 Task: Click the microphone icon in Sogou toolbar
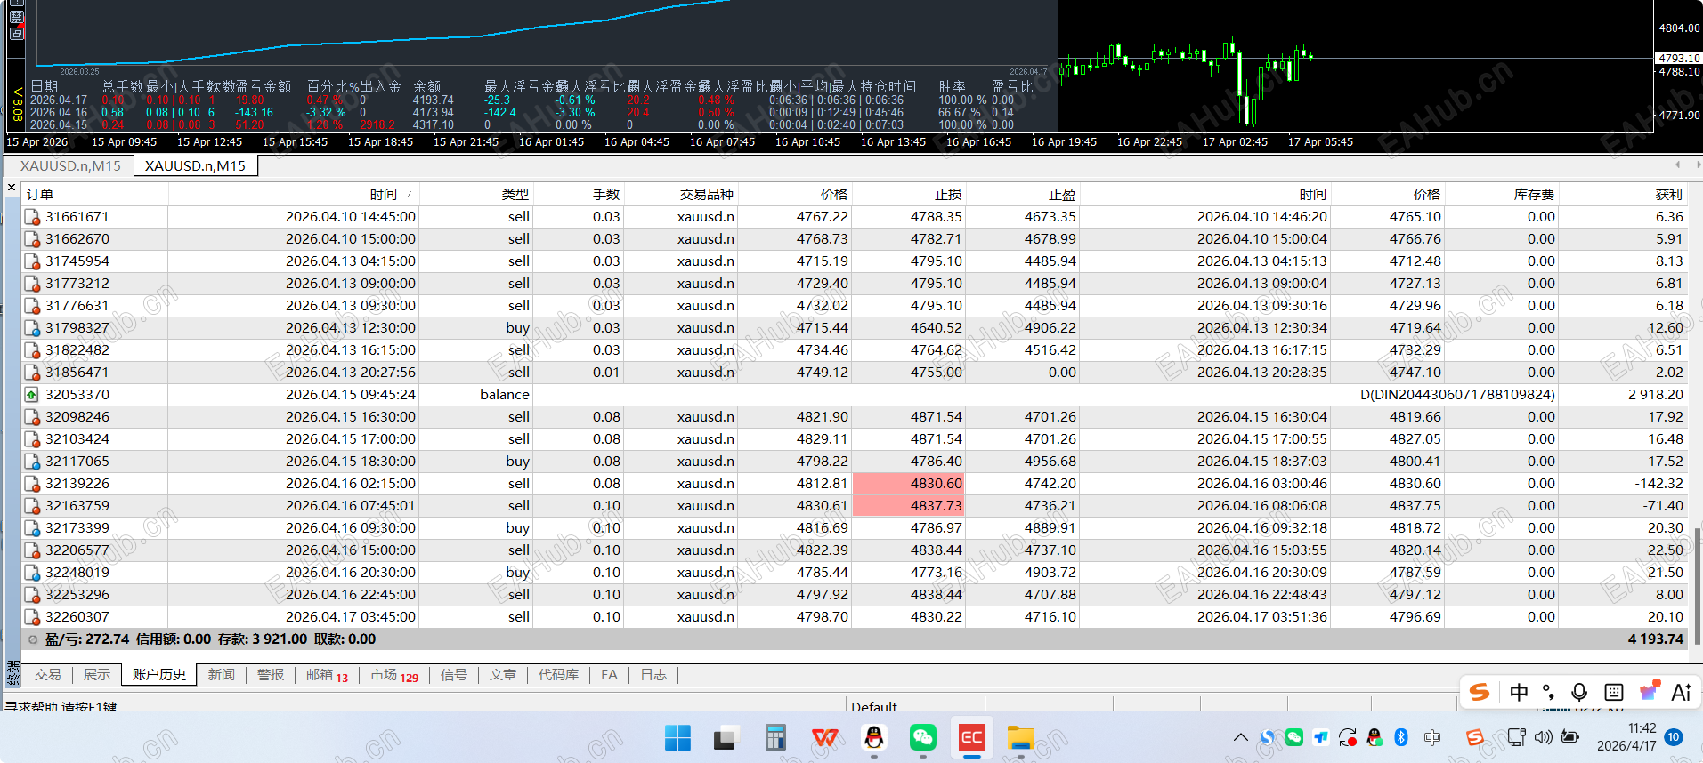1579,692
